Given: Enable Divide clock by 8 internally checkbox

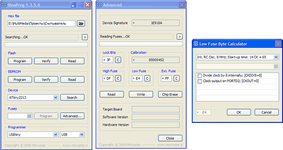Looking at the screenshot, I should [x=200, y=76].
